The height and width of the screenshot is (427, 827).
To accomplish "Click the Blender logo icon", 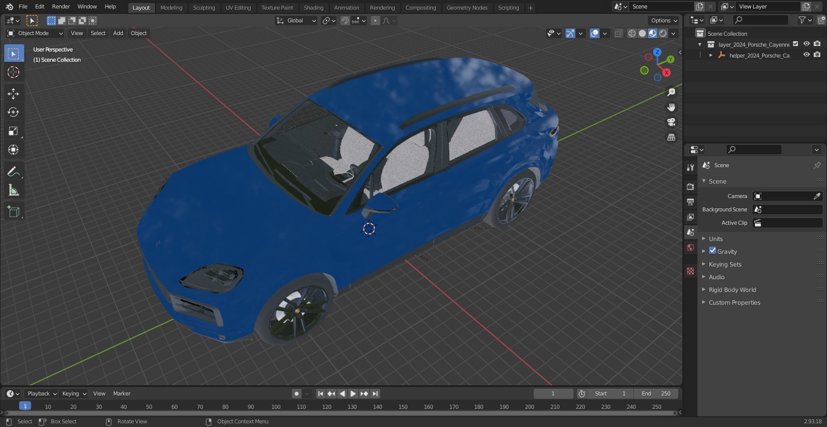I will click(9, 7).
